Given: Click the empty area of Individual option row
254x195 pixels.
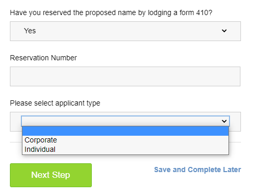Looking at the screenshot, I should click(x=142, y=149).
